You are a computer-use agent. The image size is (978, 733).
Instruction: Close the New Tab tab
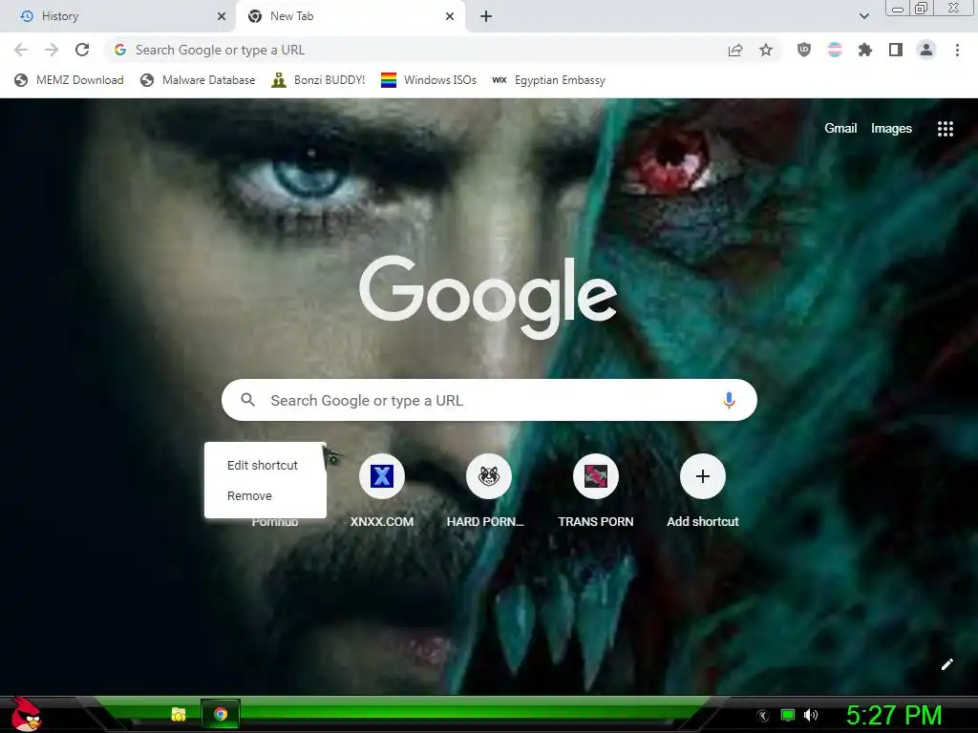coord(450,16)
